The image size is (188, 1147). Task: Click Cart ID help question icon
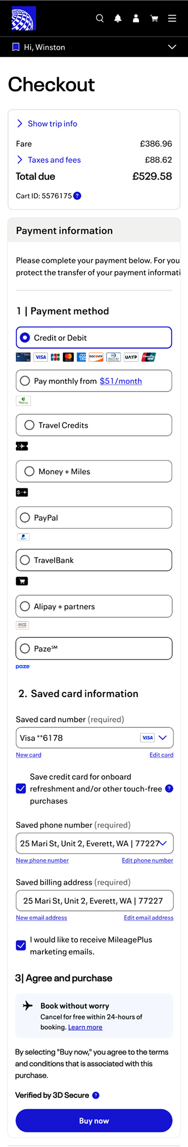(x=77, y=196)
